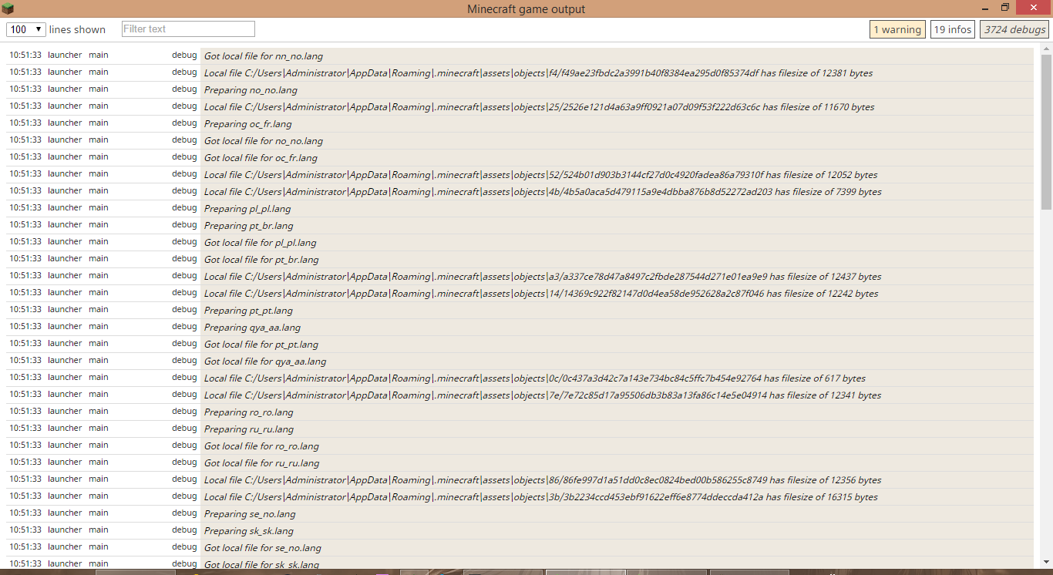
Task: Select the 'Preparing pl_pl.lang' log row
Action: (x=247, y=209)
